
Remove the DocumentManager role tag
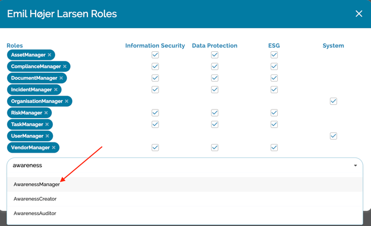click(61, 78)
